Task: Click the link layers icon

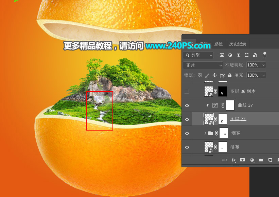Action: pyautogui.click(x=224, y=160)
